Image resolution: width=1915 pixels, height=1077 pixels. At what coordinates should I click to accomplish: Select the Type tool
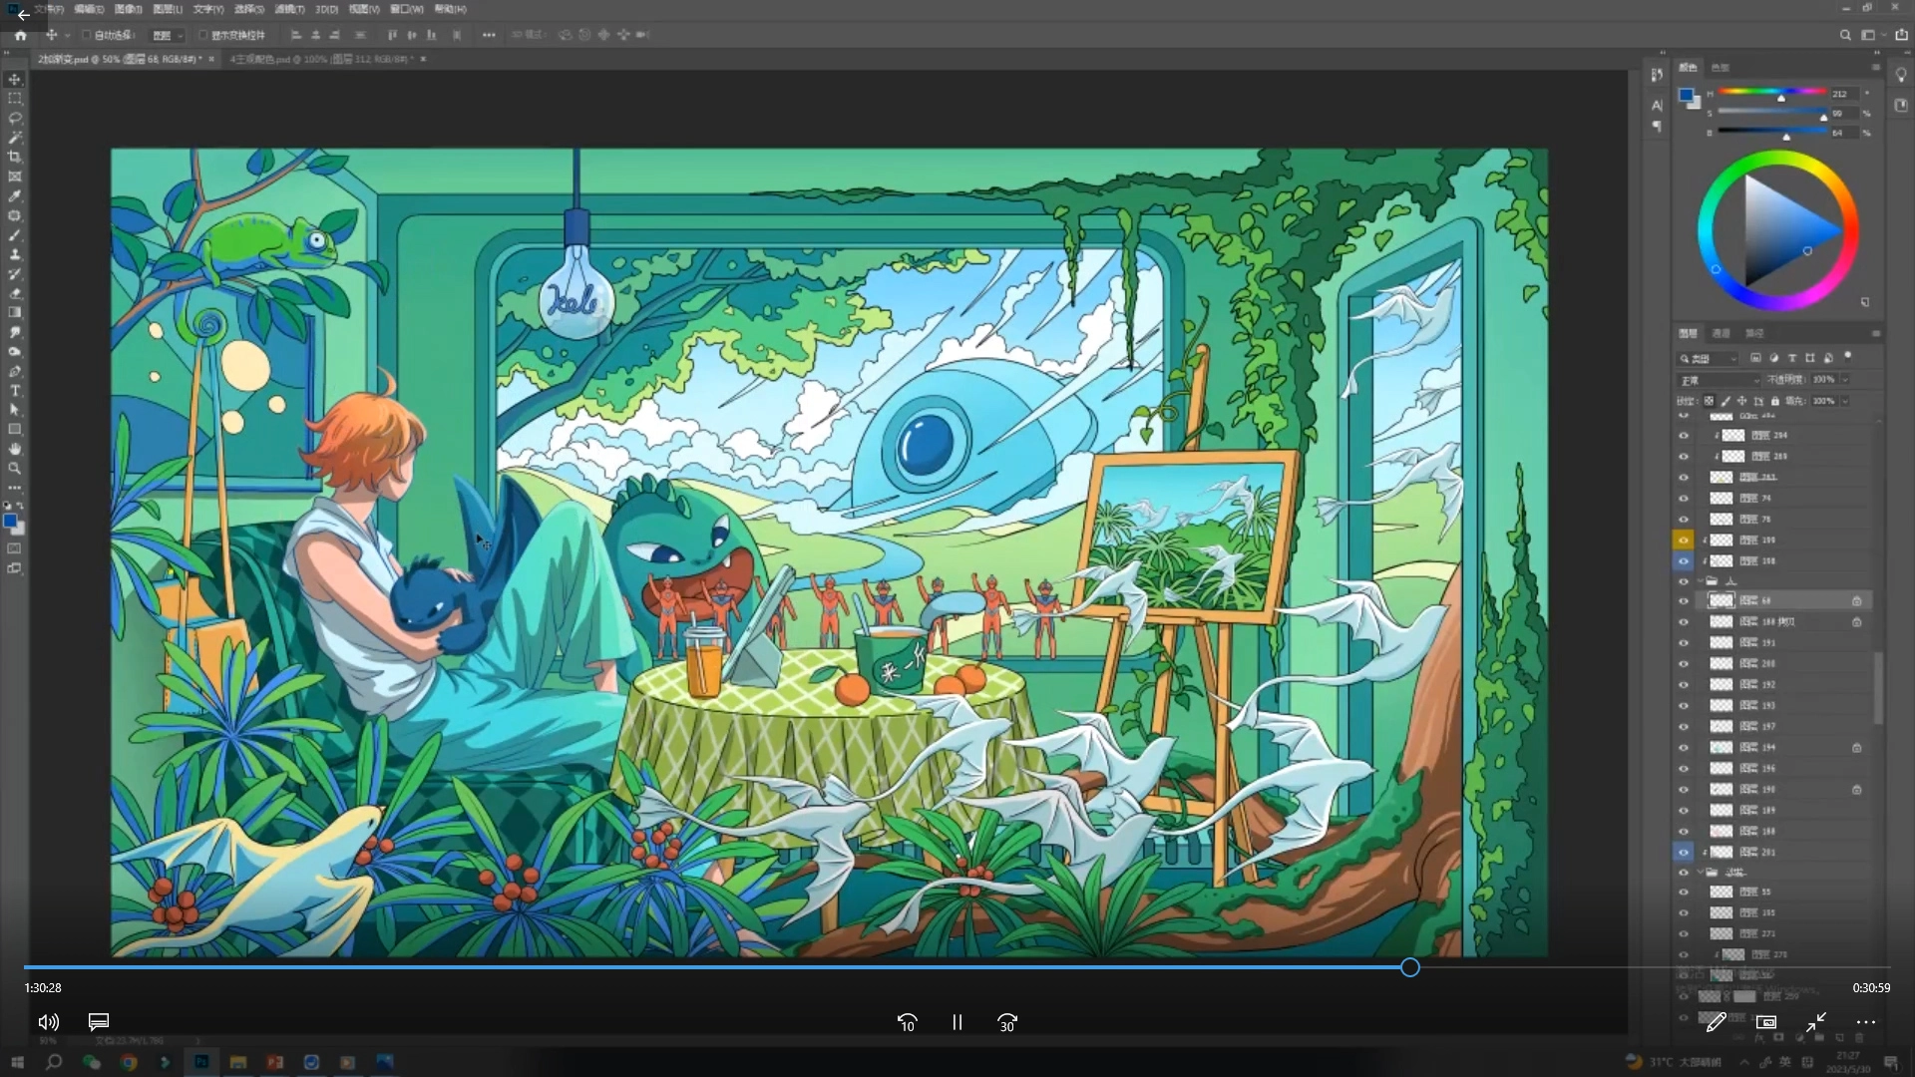tap(15, 391)
